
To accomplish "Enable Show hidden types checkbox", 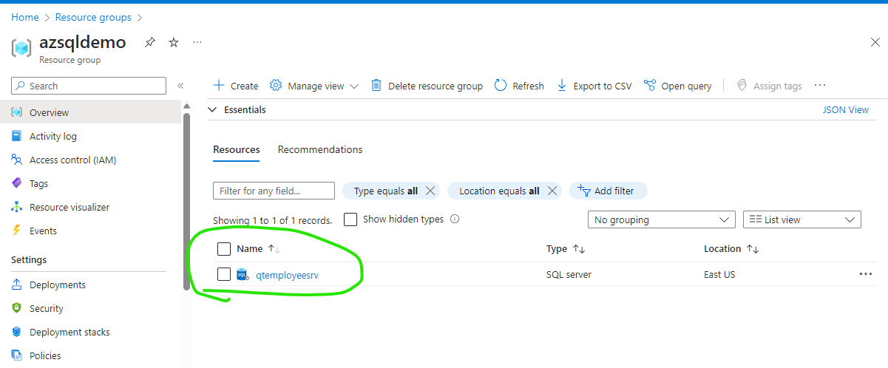I will [351, 219].
